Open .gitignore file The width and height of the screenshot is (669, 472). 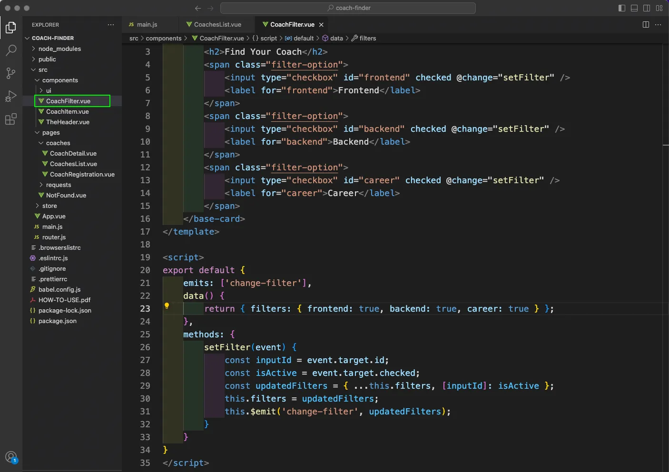(x=52, y=268)
